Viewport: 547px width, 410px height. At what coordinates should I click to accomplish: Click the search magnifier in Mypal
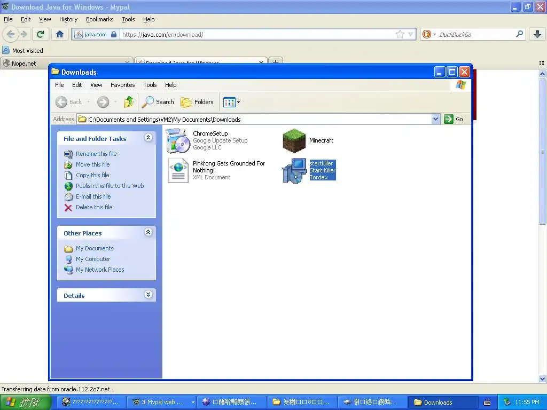point(519,34)
